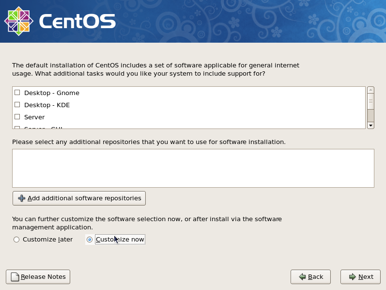Click the green right arrow icon
This screenshot has width=386, height=290.
(353, 277)
